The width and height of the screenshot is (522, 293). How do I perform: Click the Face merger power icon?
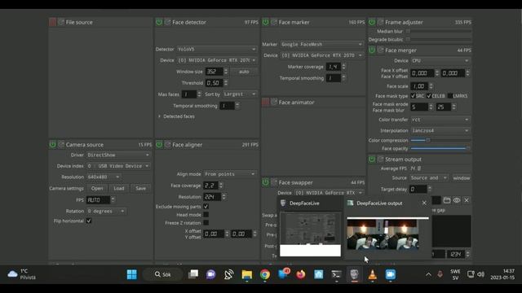point(372,50)
